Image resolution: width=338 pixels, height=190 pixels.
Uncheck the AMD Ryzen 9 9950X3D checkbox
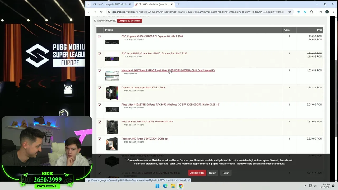pyautogui.click(x=100, y=139)
